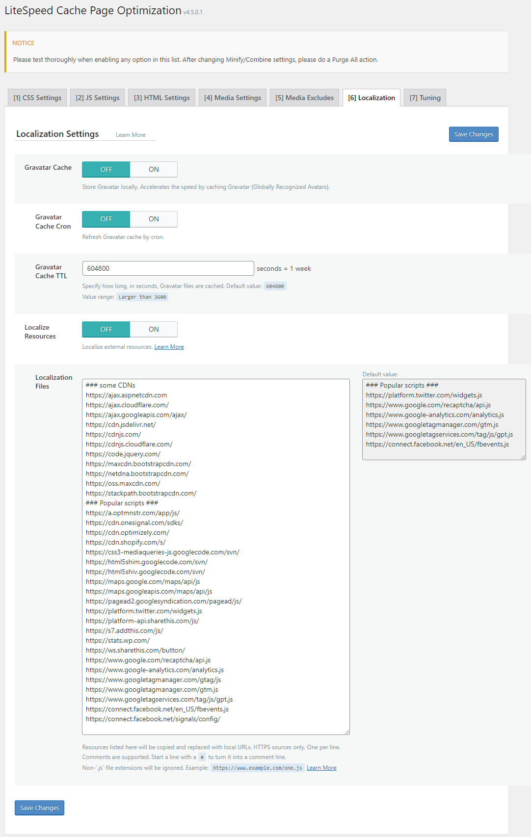Click the https://ws.sharethis.com/button/ line
The width and height of the screenshot is (531, 837).
click(x=135, y=650)
